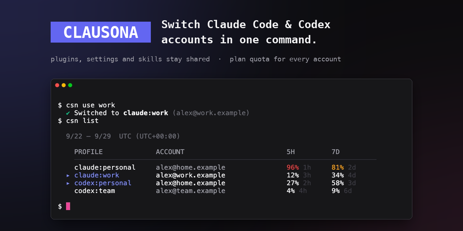Click the 5H column header
This screenshot has height=231, width=463.
[x=291, y=152]
